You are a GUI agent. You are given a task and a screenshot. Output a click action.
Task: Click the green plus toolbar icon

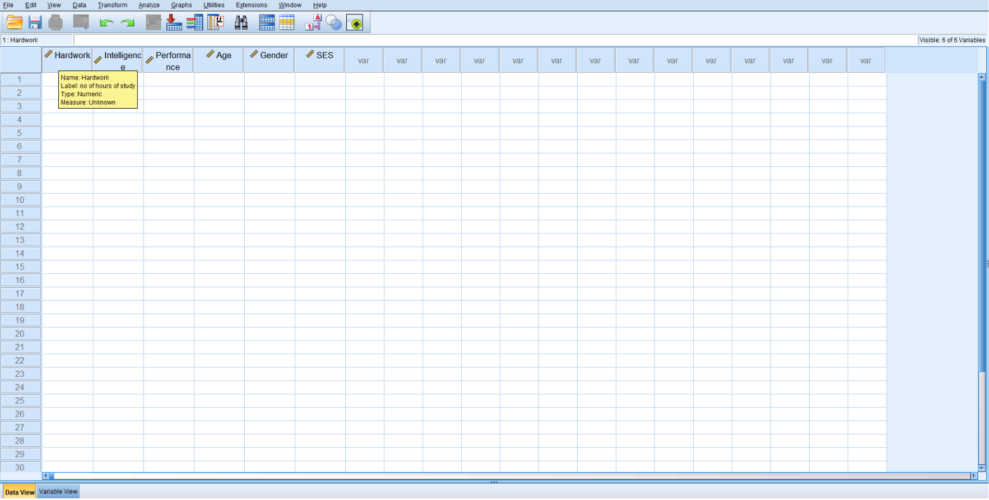(x=355, y=23)
